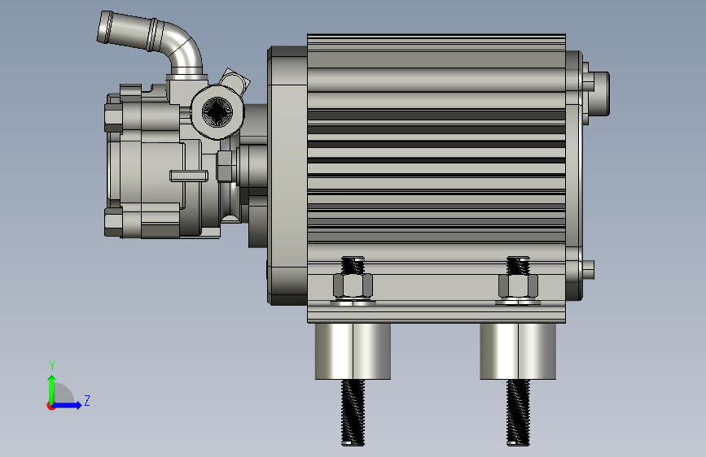The height and width of the screenshot is (457, 706).
Task: Click the blue Z axis arrow of the triad
Action: click(x=68, y=405)
